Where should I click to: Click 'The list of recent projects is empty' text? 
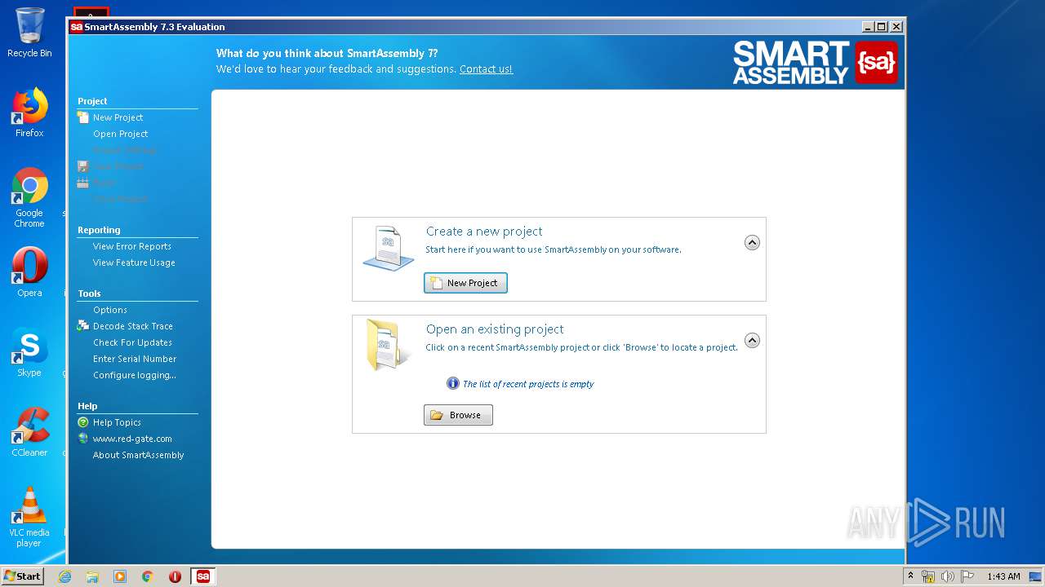coord(528,384)
